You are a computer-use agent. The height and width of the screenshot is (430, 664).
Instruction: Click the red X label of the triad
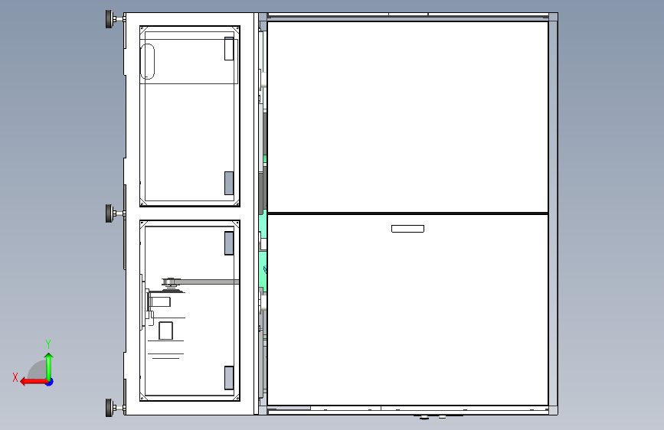pos(15,377)
